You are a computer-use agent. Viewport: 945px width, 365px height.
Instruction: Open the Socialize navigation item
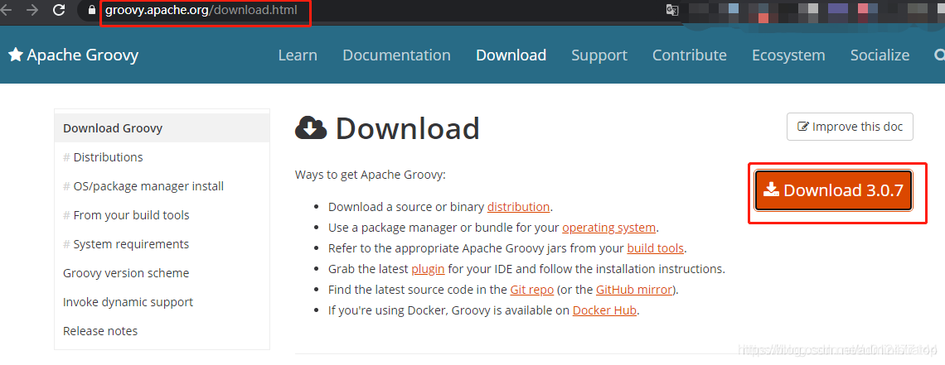[880, 55]
